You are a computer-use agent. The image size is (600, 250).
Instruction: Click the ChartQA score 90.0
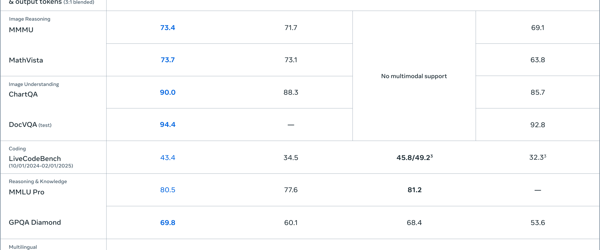pos(167,92)
